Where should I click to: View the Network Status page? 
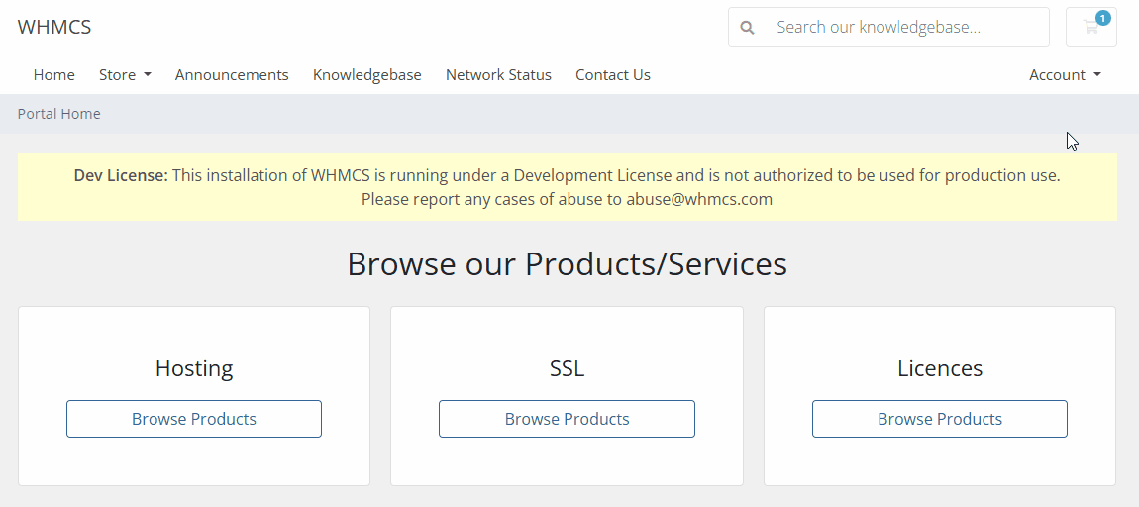coord(498,75)
